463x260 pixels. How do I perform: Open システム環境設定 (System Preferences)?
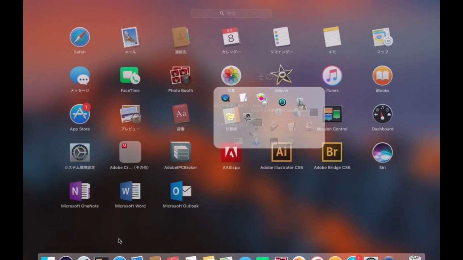pos(80,153)
